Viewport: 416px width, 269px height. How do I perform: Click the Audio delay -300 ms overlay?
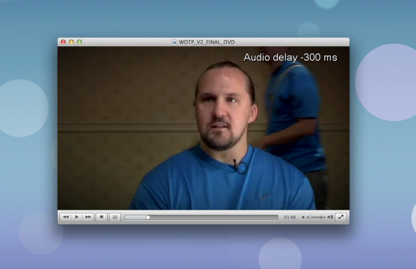290,57
